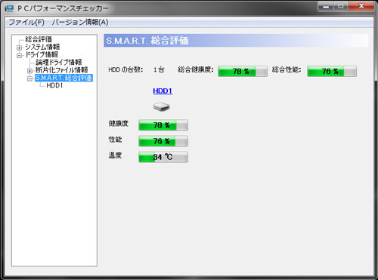Screen dimensions: 378x280
Task: Open the バージョン情報(A) menu
Action: [80, 22]
